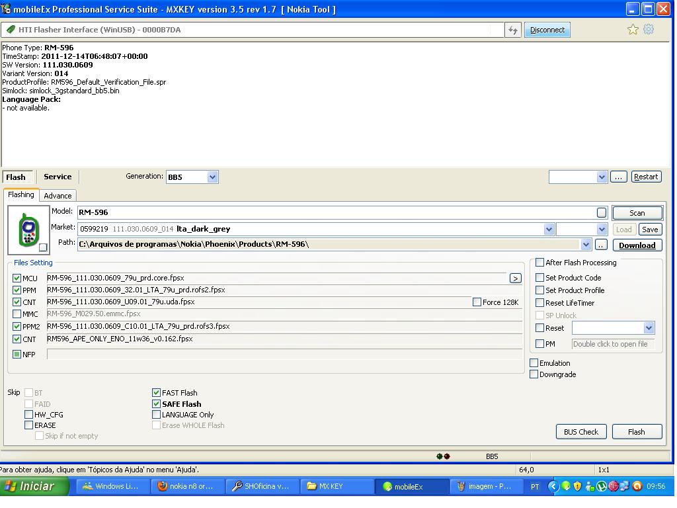677x508 pixels.
Task: Click the Disconnect button
Action: [547, 30]
